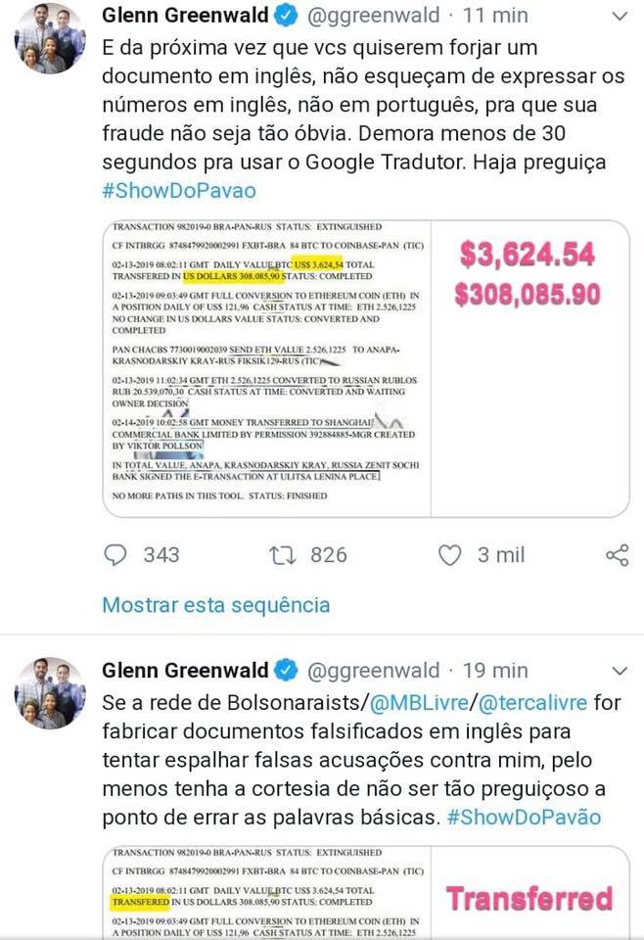Expand options chevron on second tweet

(x=620, y=671)
